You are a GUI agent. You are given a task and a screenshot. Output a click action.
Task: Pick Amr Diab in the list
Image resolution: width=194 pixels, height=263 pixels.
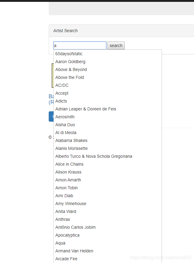108,196
